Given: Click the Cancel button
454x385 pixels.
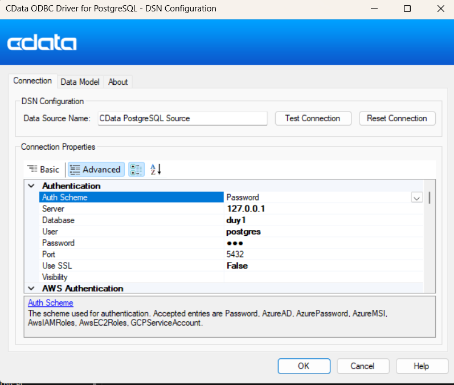Looking at the screenshot, I should [363, 366].
